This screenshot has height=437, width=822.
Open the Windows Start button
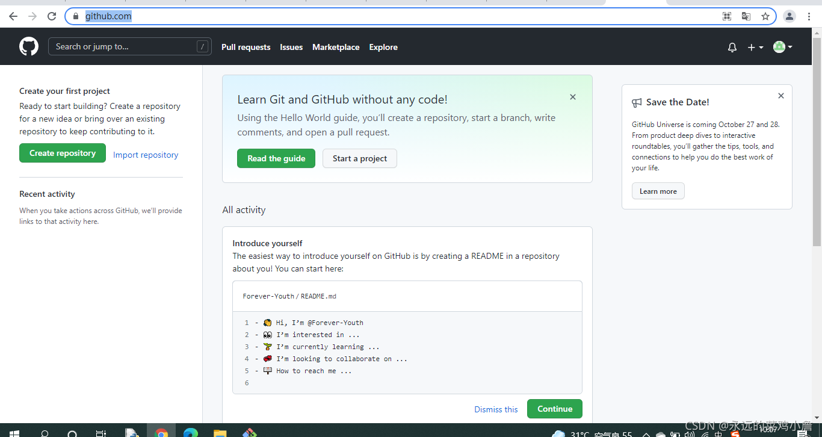(14, 433)
